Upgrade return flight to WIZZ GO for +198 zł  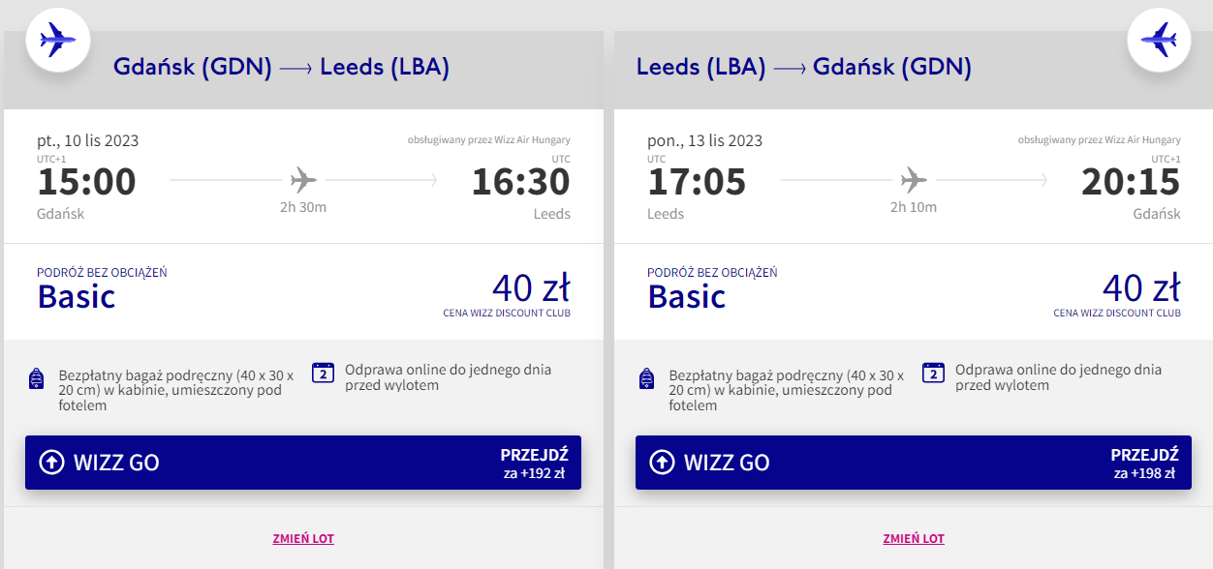point(914,463)
